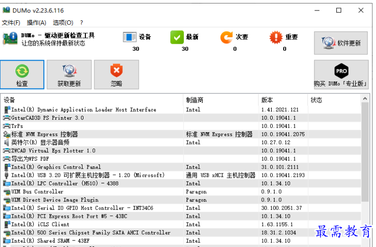Click Paragon manufacturer in UIM Bus Controller row

pyautogui.click(x=196, y=192)
